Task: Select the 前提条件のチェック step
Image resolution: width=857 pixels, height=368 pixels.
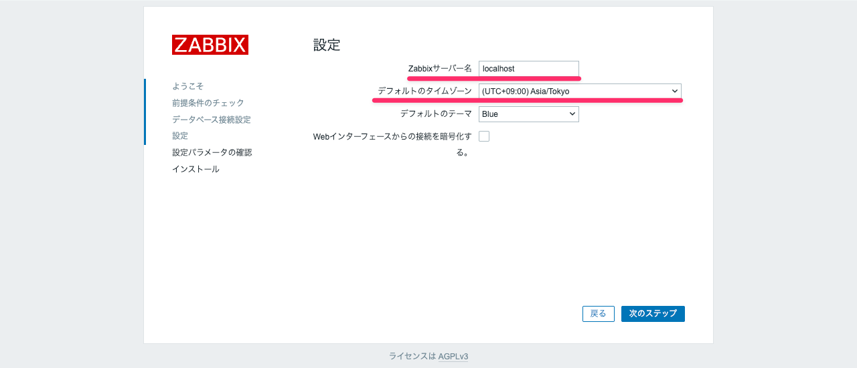Action: 208,103
